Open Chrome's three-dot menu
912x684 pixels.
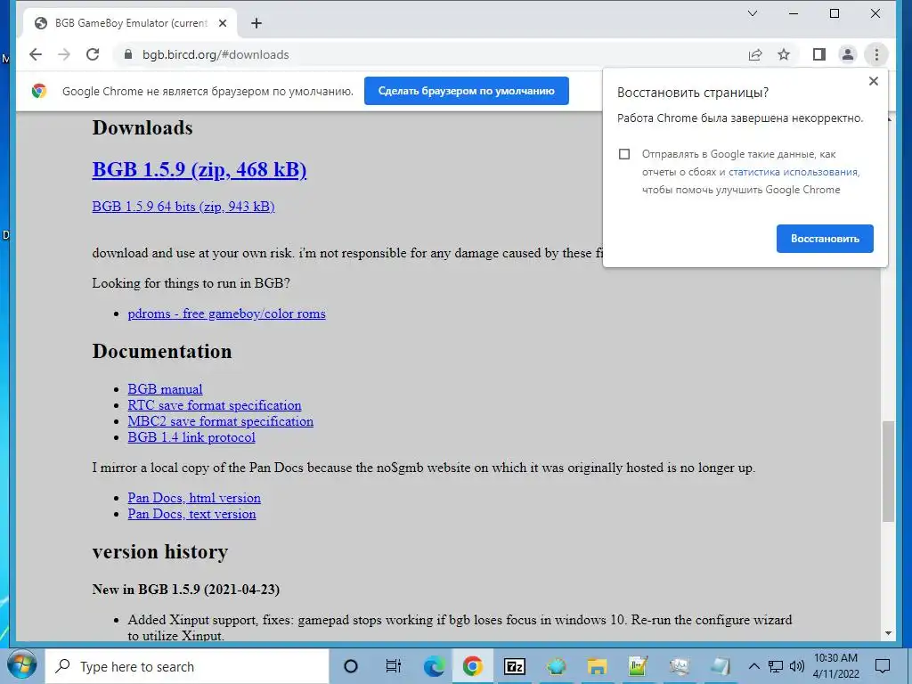click(x=876, y=54)
